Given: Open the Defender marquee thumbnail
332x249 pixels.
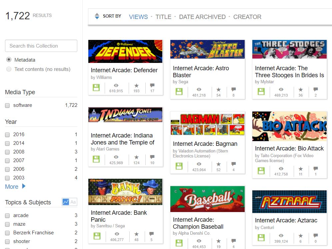Looking at the screenshot, I should (x=125, y=51).
